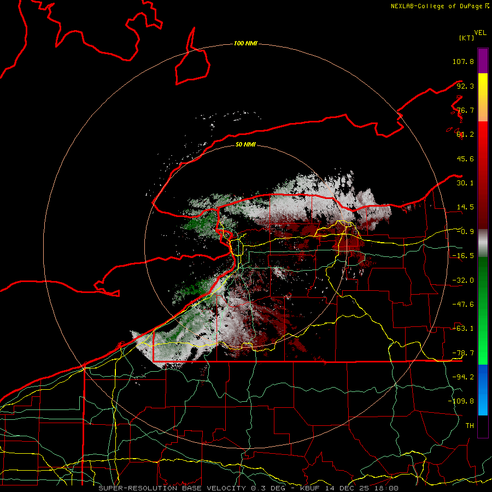The image size is (492, 492).
Task: Click the 50 NMI range ring label
Action: point(245,144)
